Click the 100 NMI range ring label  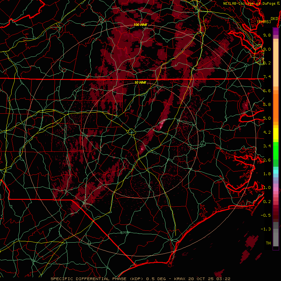coord(140,25)
